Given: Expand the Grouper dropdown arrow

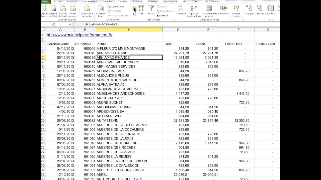Looking at the screenshot, I should point(249,16).
